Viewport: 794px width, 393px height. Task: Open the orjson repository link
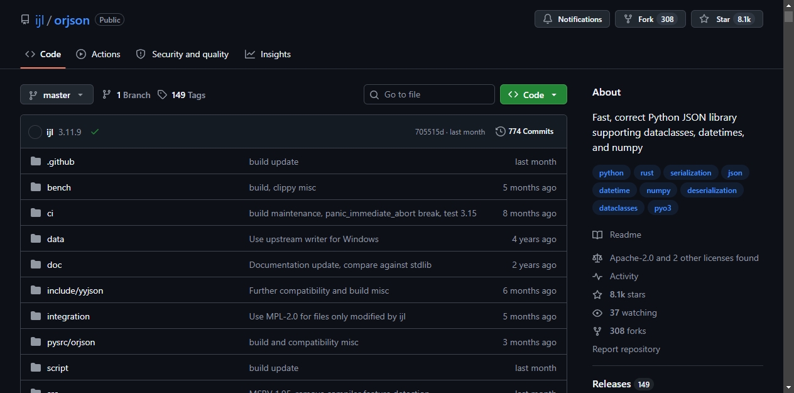click(72, 20)
